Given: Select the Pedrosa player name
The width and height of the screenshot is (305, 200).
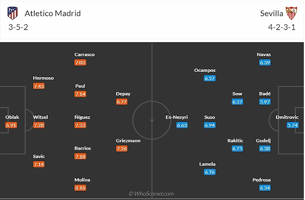Looking at the screenshot, I should pos(262,180).
